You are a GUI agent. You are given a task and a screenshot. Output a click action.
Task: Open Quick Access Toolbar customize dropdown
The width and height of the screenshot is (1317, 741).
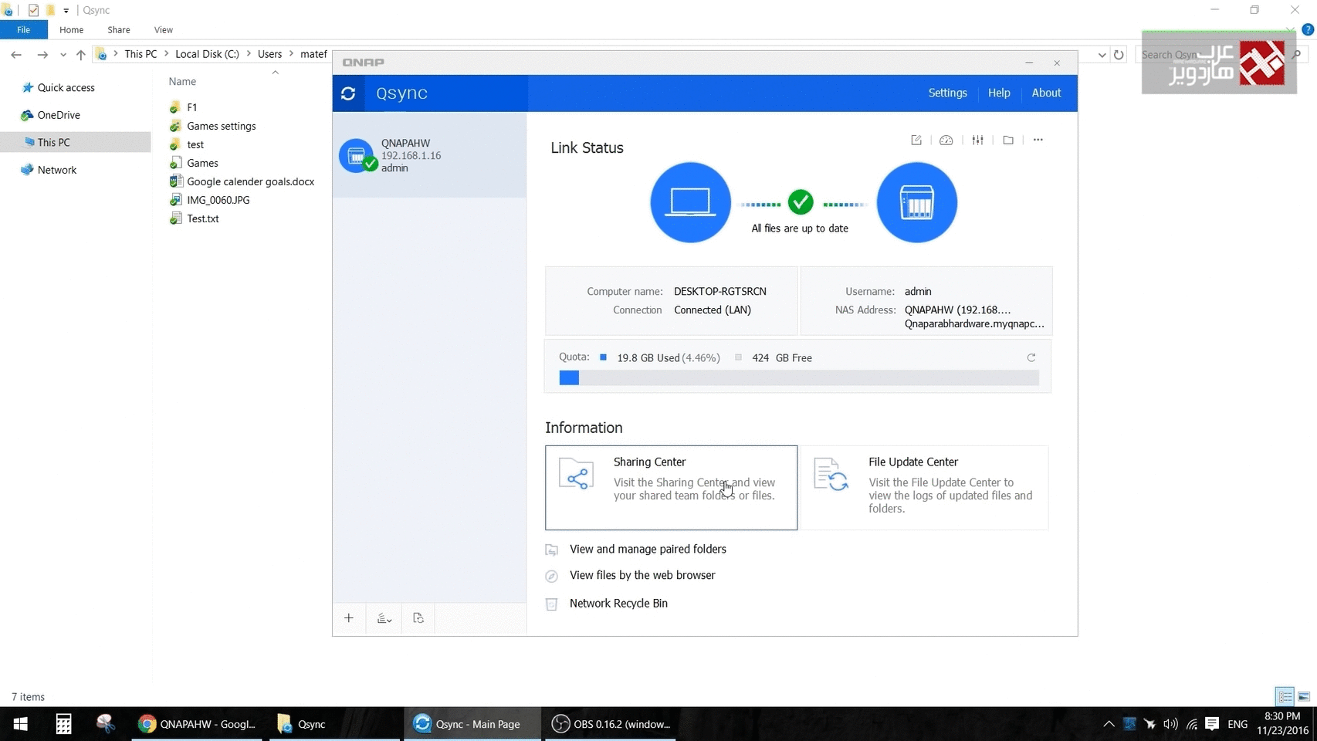(66, 11)
